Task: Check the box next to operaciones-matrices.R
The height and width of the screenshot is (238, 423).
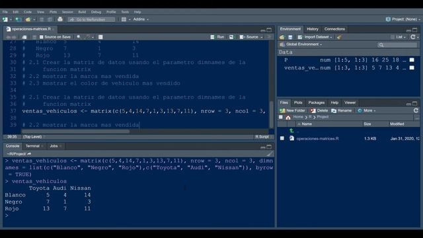Action: 282,138
